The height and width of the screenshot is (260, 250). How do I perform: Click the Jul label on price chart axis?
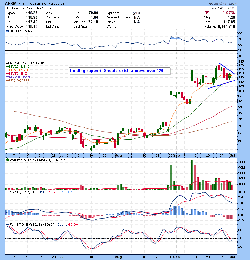[62, 156]
